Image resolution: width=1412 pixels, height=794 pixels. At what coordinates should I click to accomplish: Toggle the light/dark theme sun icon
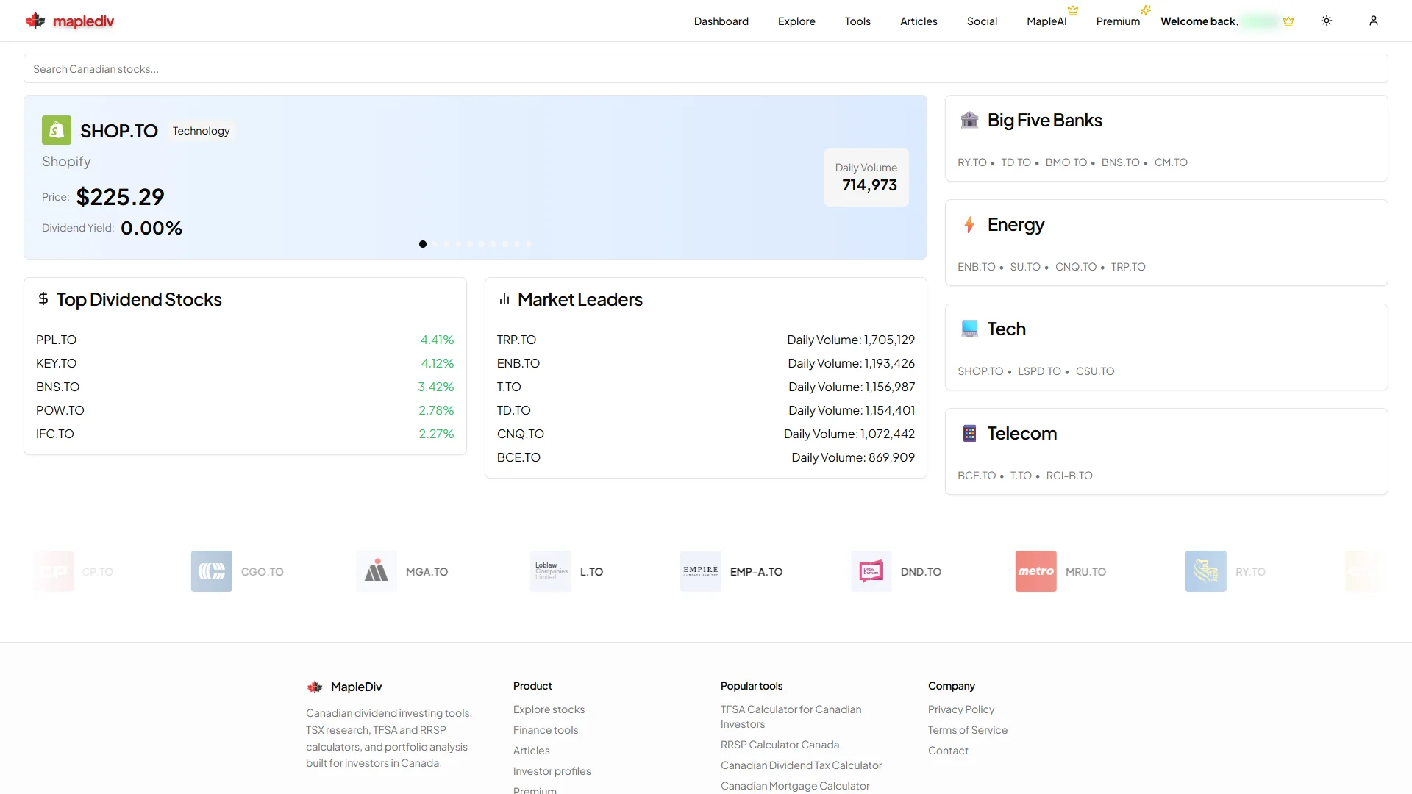(x=1327, y=21)
